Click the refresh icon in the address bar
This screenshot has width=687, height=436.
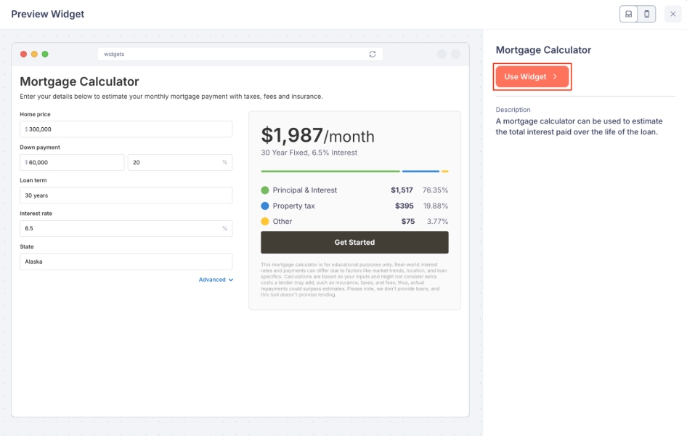pyautogui.click(x=373, y=54)
